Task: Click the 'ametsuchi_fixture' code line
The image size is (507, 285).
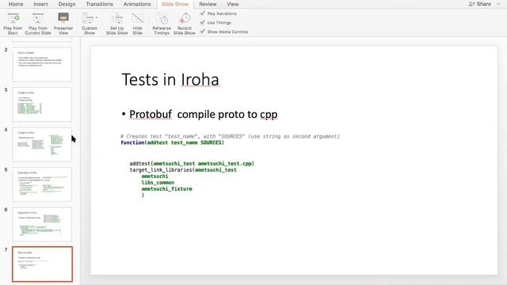Action: click(x=167, y=188)
